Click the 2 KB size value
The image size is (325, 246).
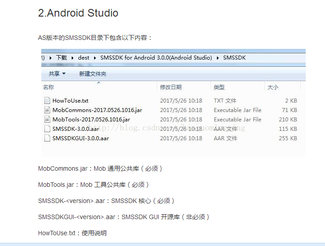(x=291, y=101)
